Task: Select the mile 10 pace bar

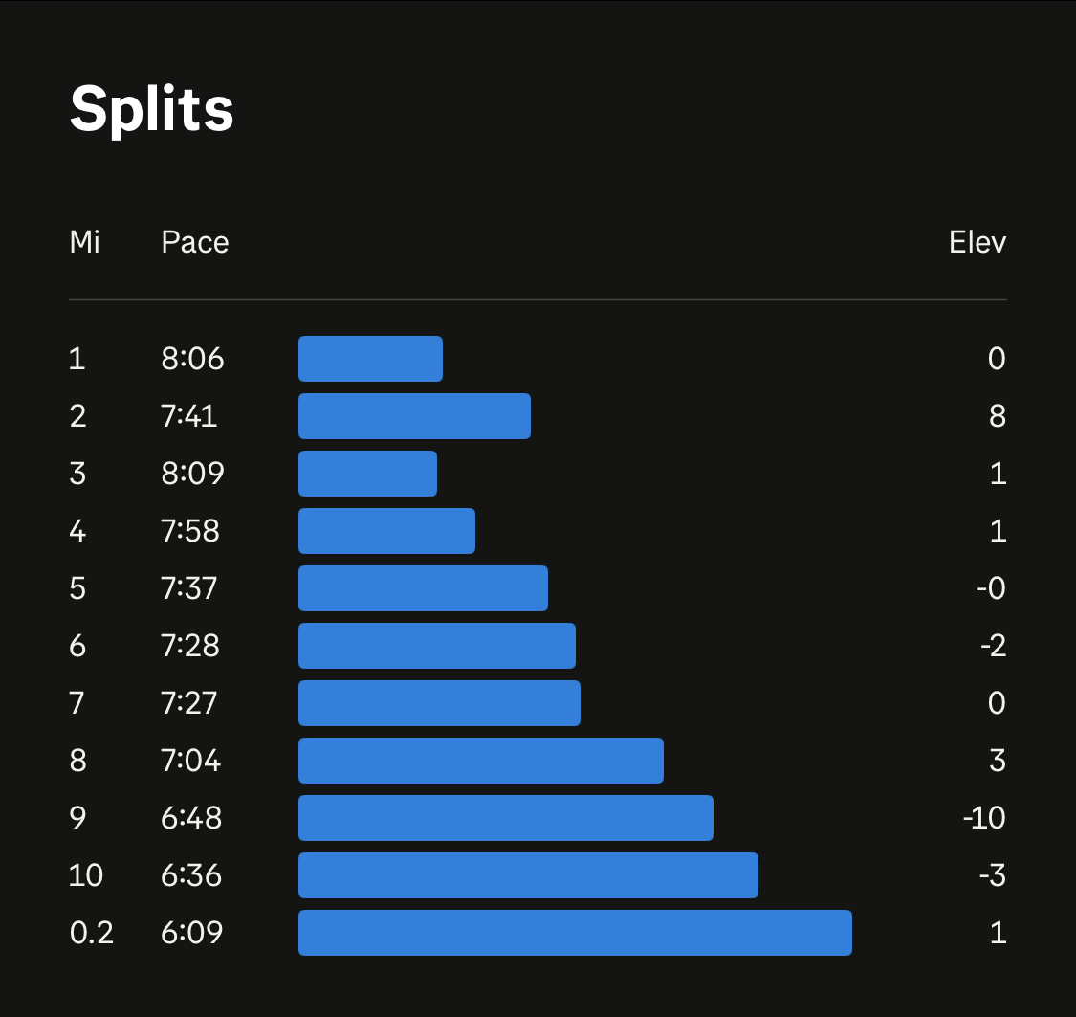Action: click(528, 875)
